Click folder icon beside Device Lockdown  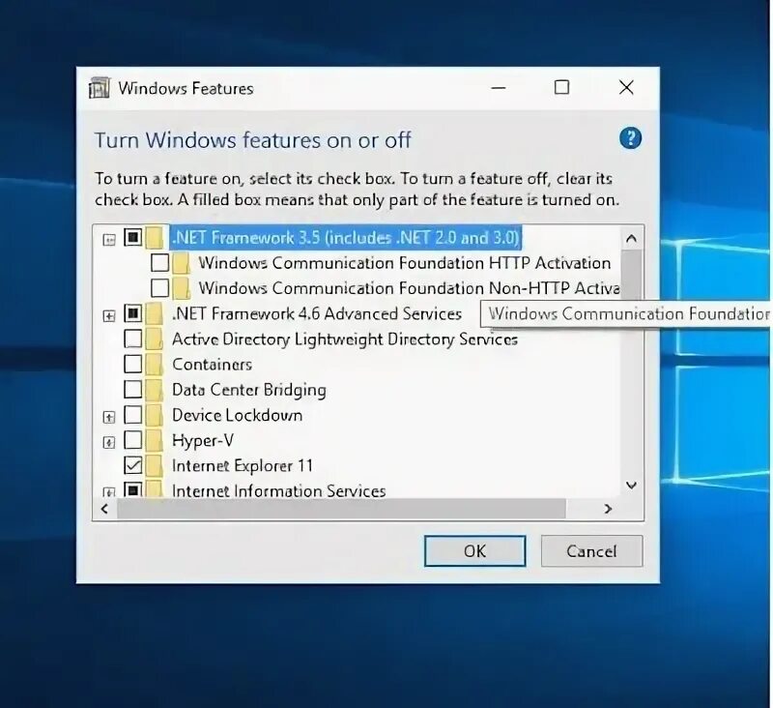click(x=155, y=415)
